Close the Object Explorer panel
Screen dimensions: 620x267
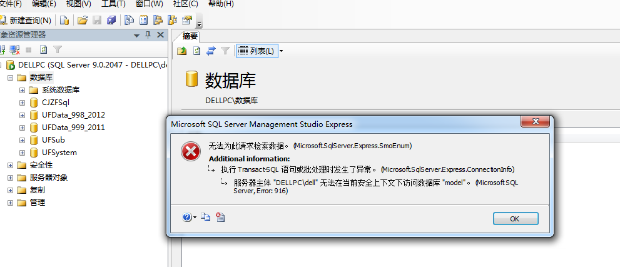160,35
